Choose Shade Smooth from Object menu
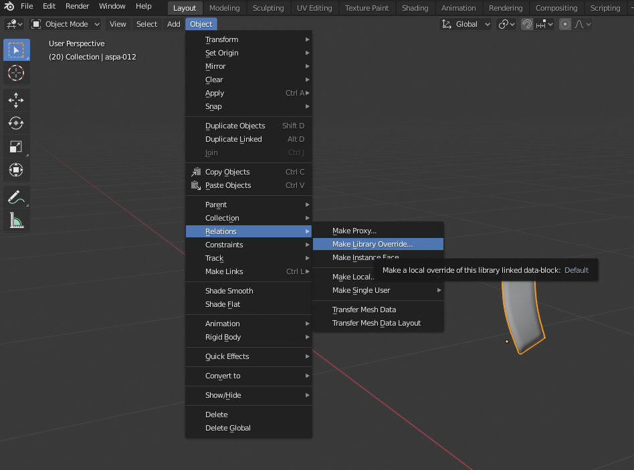This screenshot has height=470, width=634. coord(229,291)
